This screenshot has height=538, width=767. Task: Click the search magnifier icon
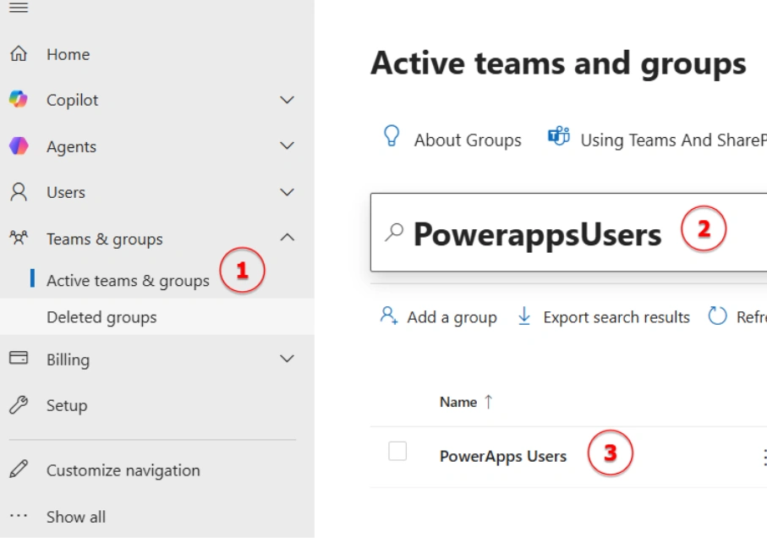[x=394, y=233]
